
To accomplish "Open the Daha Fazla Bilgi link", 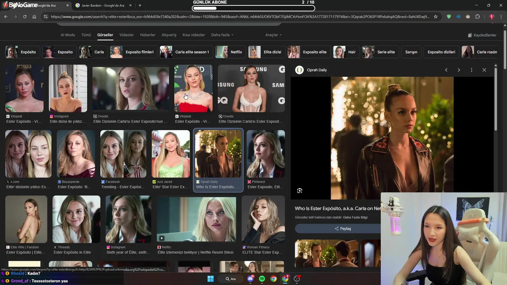I will [x=355, y=217].
